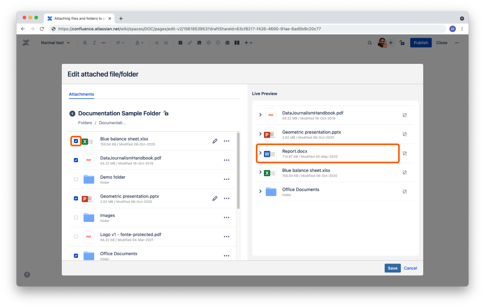Click the pencil icon for Blue balance sheet.xlsx
This screenshot has height=308, width=485.
tap(215, 141)
